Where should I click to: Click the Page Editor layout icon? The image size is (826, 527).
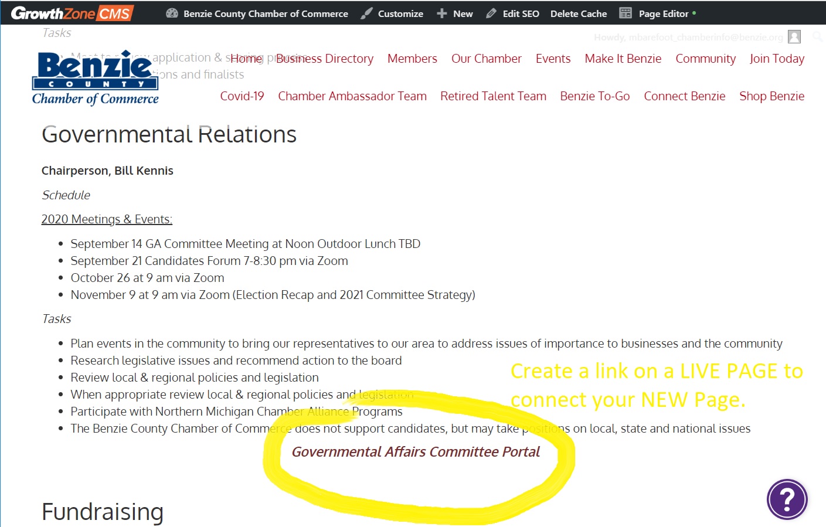[626, 13]
